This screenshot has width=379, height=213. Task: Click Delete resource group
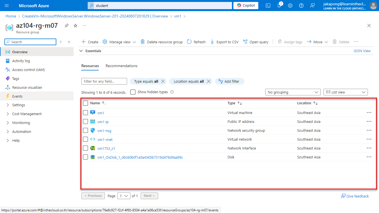point(161,42)
